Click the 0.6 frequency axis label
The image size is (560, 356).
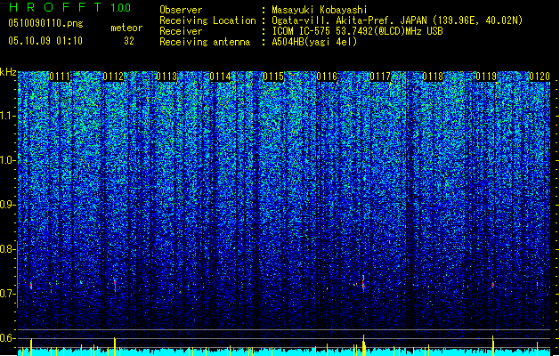click(7, 338)
